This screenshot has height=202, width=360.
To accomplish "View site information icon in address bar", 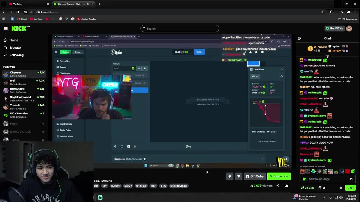I will tap(26, 12).
